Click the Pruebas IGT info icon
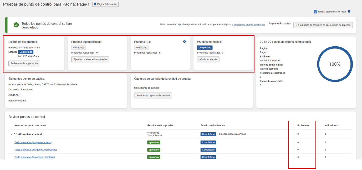The width and height of the screenshot is (362, 170). (x=185, y=42)
